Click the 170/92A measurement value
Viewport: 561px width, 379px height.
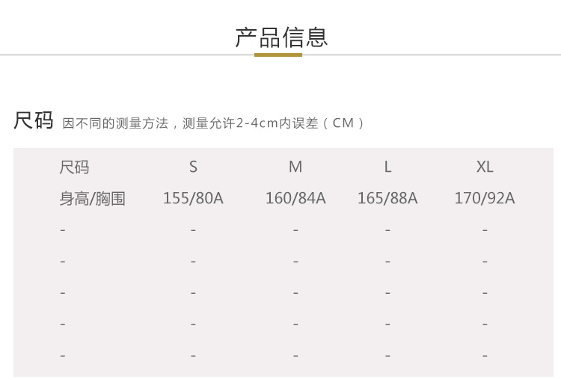485,199
